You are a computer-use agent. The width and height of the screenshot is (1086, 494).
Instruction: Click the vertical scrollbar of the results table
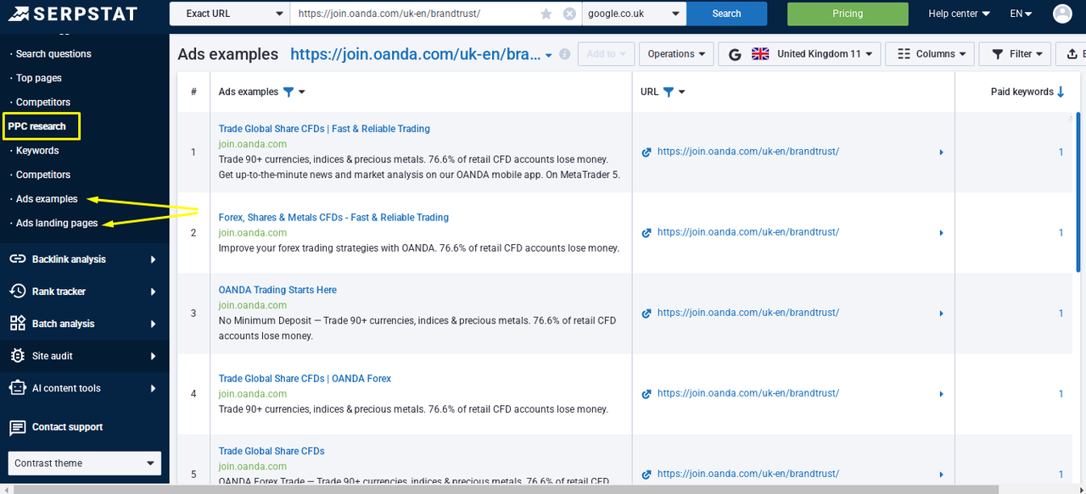1078,193
